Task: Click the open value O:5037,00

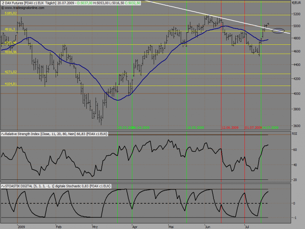Action: 85,3
